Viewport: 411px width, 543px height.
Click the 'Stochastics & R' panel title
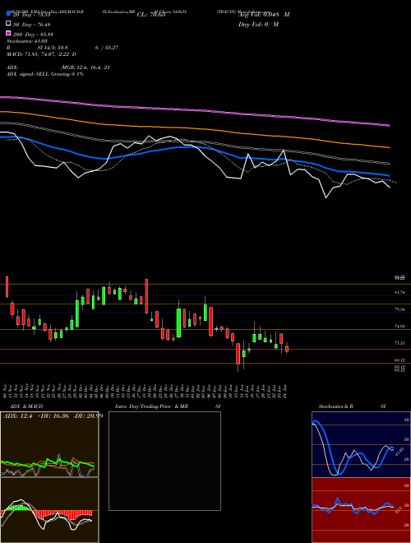pos(335,406)
